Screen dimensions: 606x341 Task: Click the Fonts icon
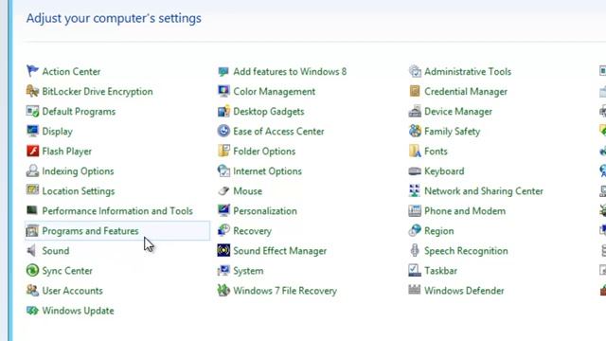415,151
